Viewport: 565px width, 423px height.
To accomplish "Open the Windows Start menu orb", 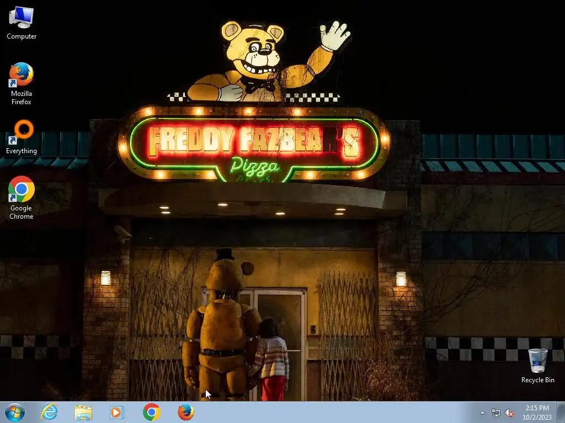I will 15,412.
